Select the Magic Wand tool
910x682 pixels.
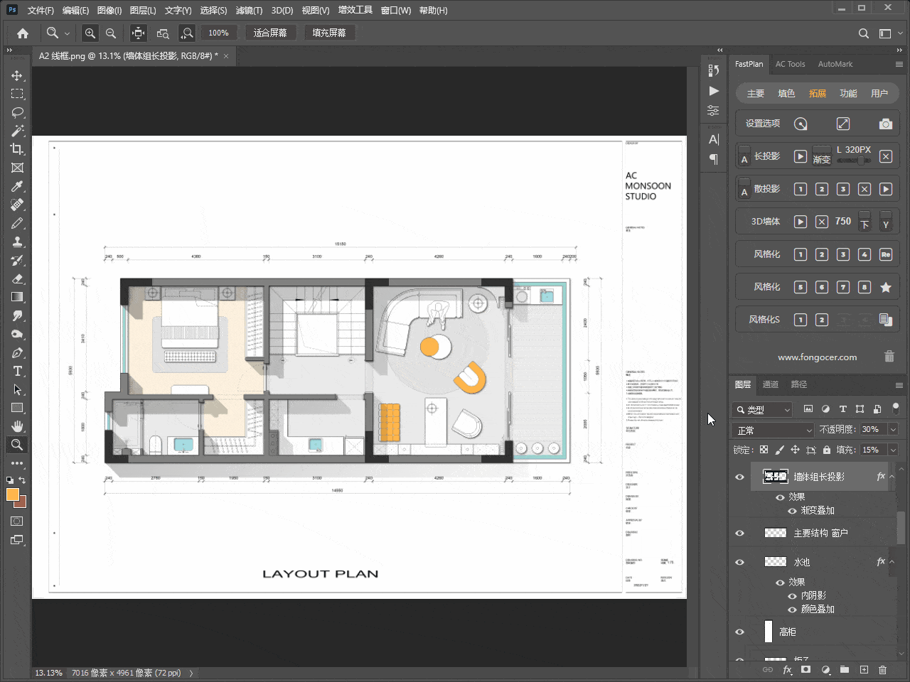pyautogui.click(x=17, y=131)
